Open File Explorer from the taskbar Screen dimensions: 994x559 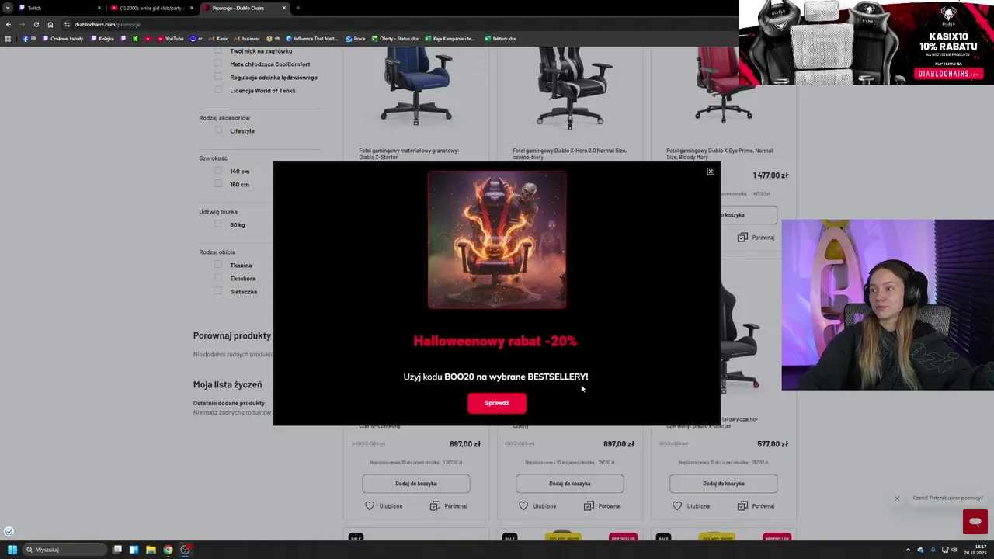point(151,550)
